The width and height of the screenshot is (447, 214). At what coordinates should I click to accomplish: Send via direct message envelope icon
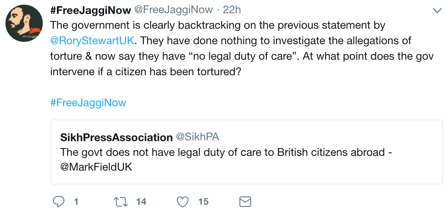[244, 202]
